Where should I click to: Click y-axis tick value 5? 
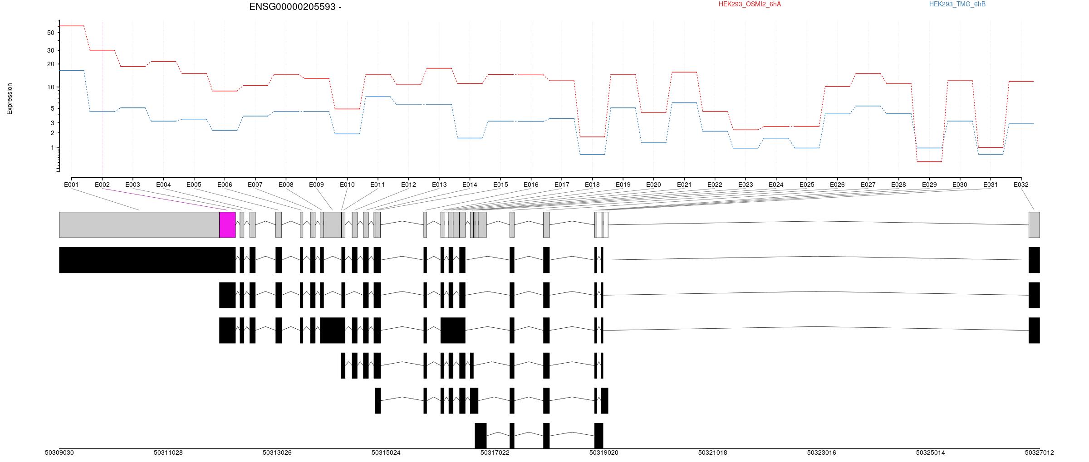(x=52, y=108)
